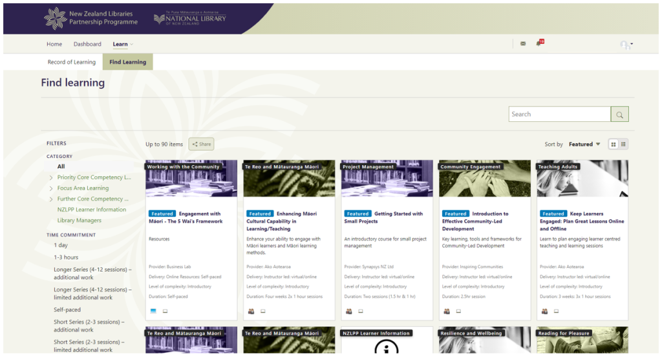
Task: Click laptop icon on Community-Led Development card
Action: 458,311
